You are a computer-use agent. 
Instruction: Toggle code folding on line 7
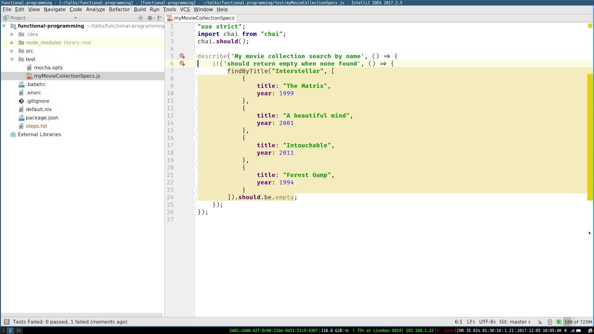[195, 71]
